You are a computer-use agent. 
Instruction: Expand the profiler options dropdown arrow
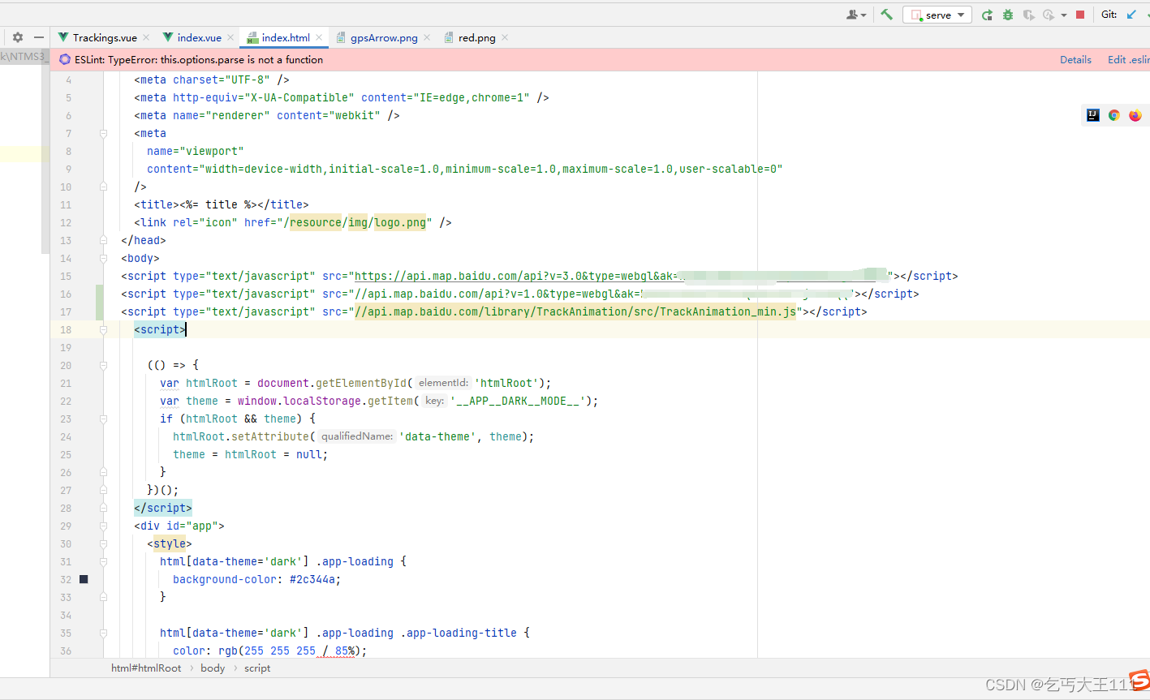click(x=1064, y=15)
